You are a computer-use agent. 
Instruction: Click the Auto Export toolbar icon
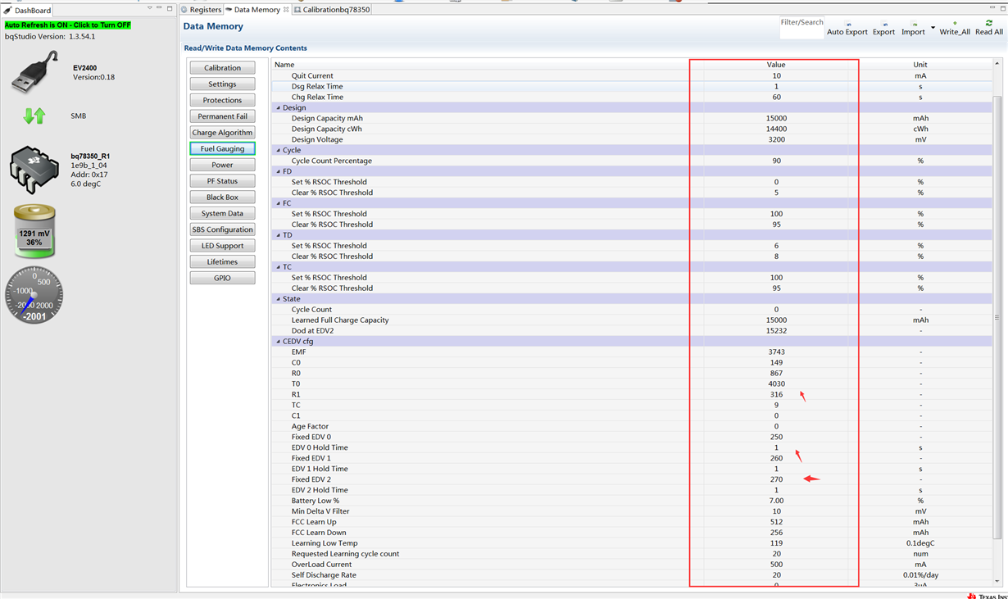point(847,25)
